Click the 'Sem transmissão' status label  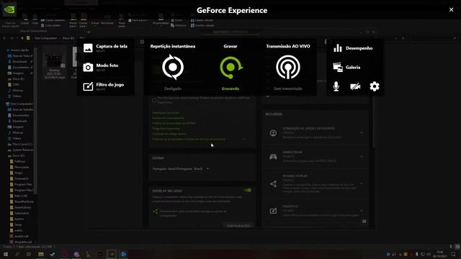(288, 88)
